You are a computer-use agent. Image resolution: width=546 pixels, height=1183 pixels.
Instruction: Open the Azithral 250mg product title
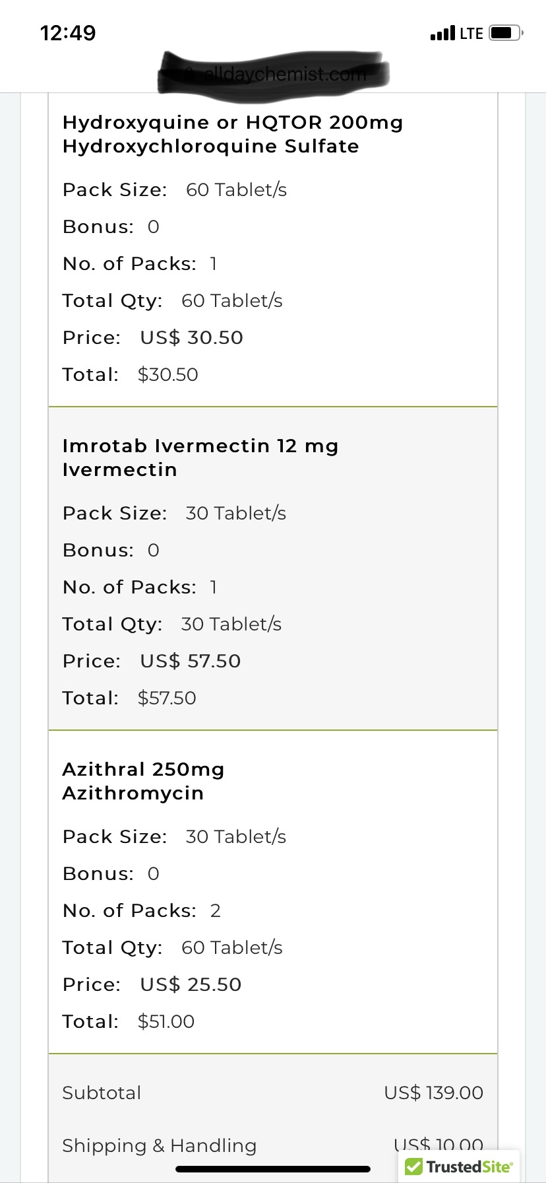143,770
